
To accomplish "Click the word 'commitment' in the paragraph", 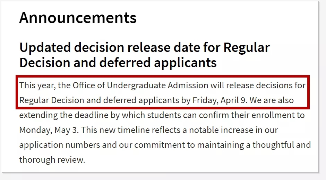I will point(160,145).
